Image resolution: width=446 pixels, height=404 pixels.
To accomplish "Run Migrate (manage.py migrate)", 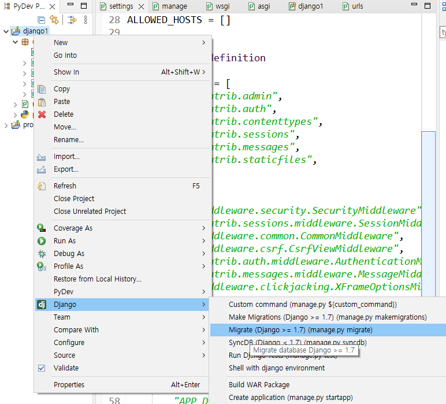I will coord(328,330).
